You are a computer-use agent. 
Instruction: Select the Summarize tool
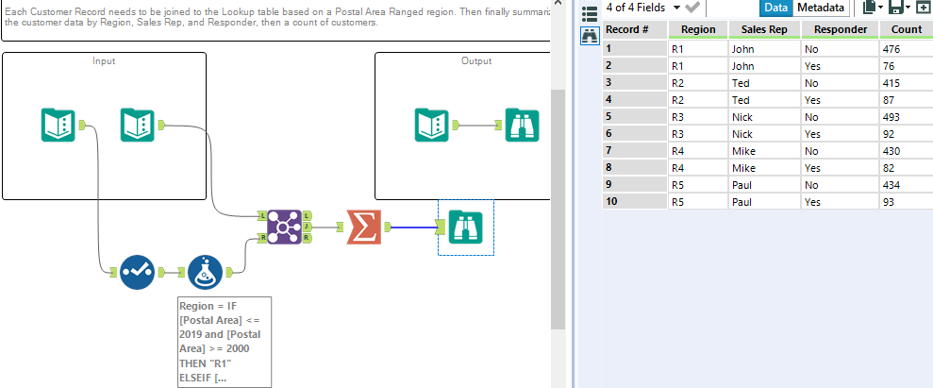click(x=363, y=227)
